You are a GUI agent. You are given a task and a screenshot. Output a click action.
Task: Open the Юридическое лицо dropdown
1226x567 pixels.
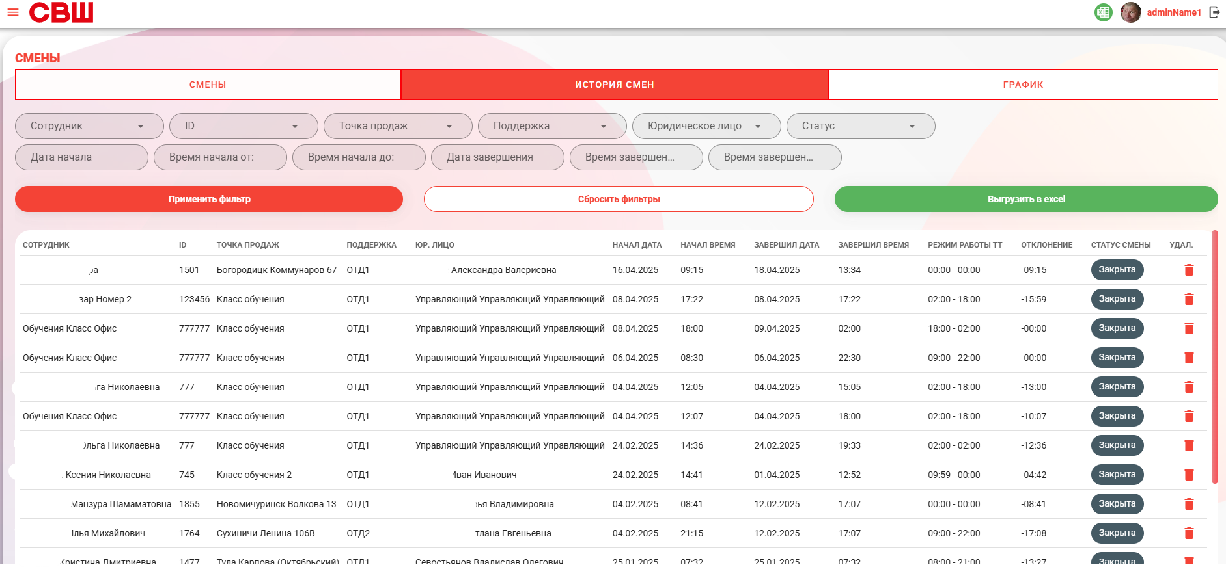(x=706, y=126)
